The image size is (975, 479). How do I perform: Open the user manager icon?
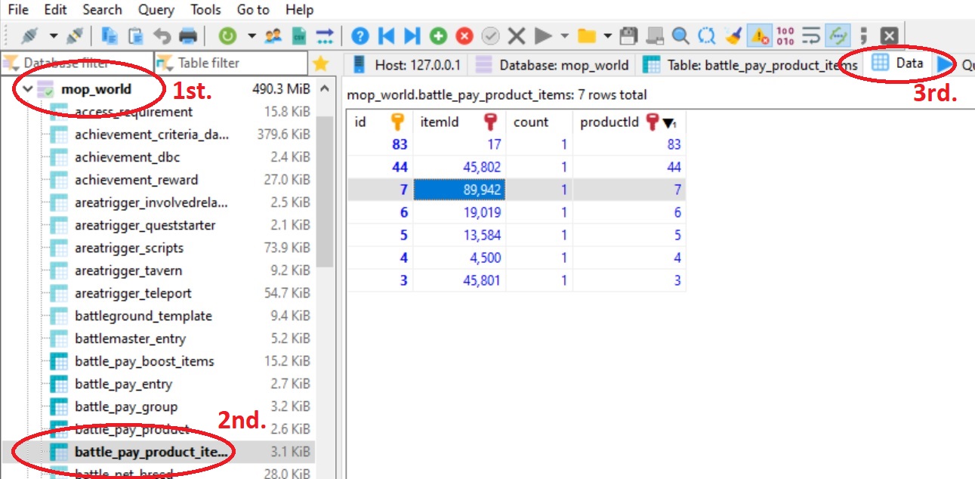(x=273, y=36)
